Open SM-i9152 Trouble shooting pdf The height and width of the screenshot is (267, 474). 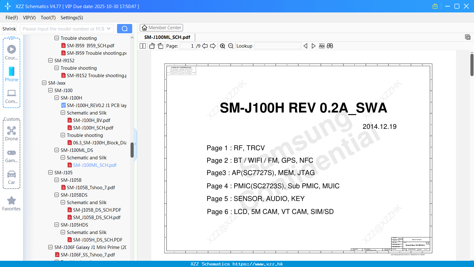(94, 75)
